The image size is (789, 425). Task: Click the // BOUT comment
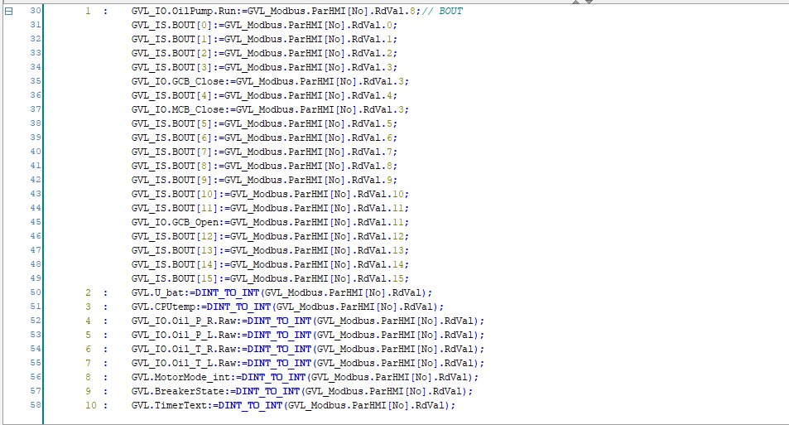click(442, 11)
